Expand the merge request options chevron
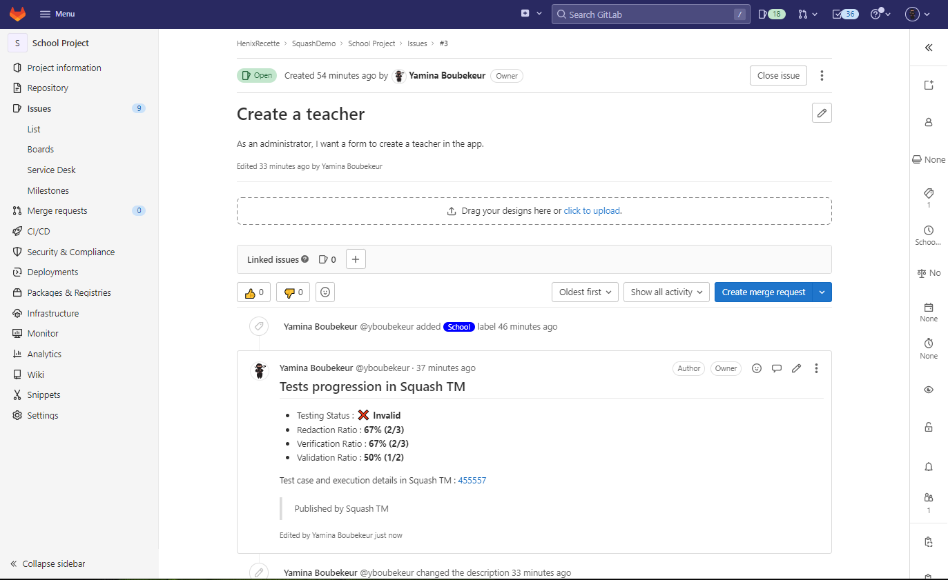Image resolution: width=948 pixels, height=580 pixels. [x=822, y=292]
